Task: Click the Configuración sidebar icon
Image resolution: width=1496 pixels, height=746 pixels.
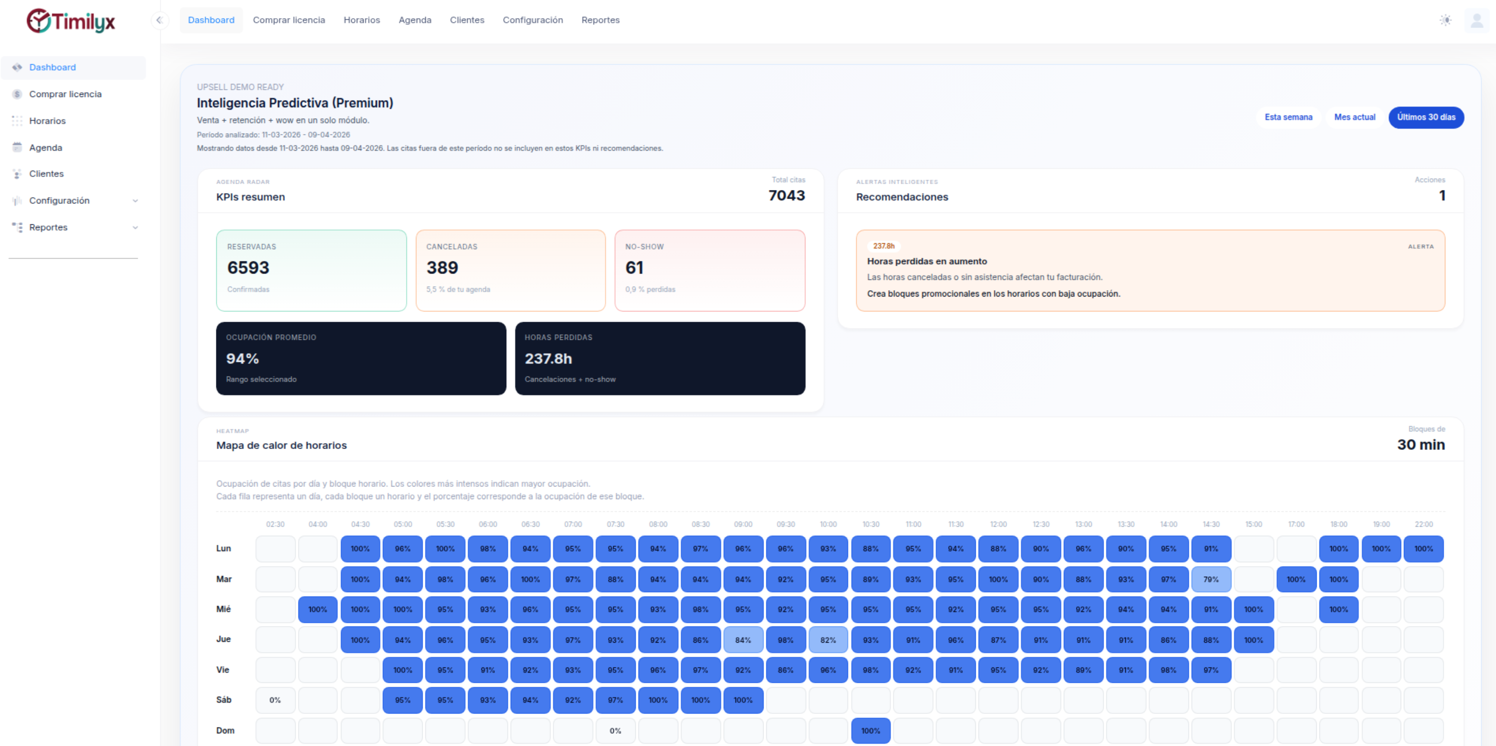Action: tap(17, 200)
